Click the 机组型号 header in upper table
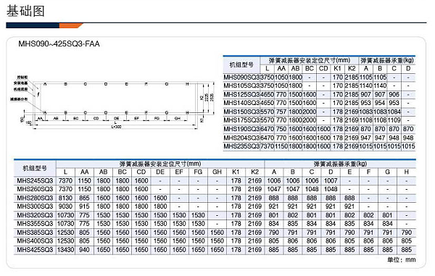 [241, 65]
